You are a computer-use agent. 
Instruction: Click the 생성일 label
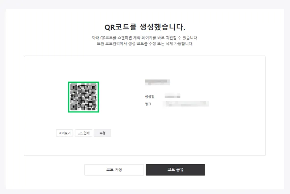[x=149, y=96]
